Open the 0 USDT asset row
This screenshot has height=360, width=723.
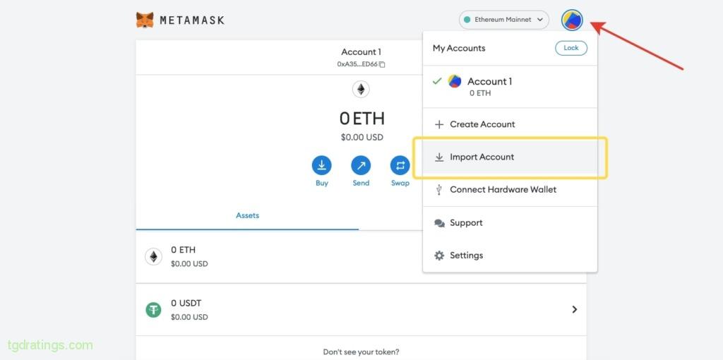[x=361, y=310]
